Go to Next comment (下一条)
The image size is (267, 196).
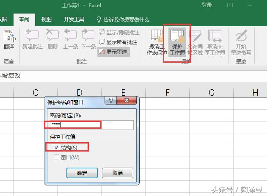pos(88,39)
